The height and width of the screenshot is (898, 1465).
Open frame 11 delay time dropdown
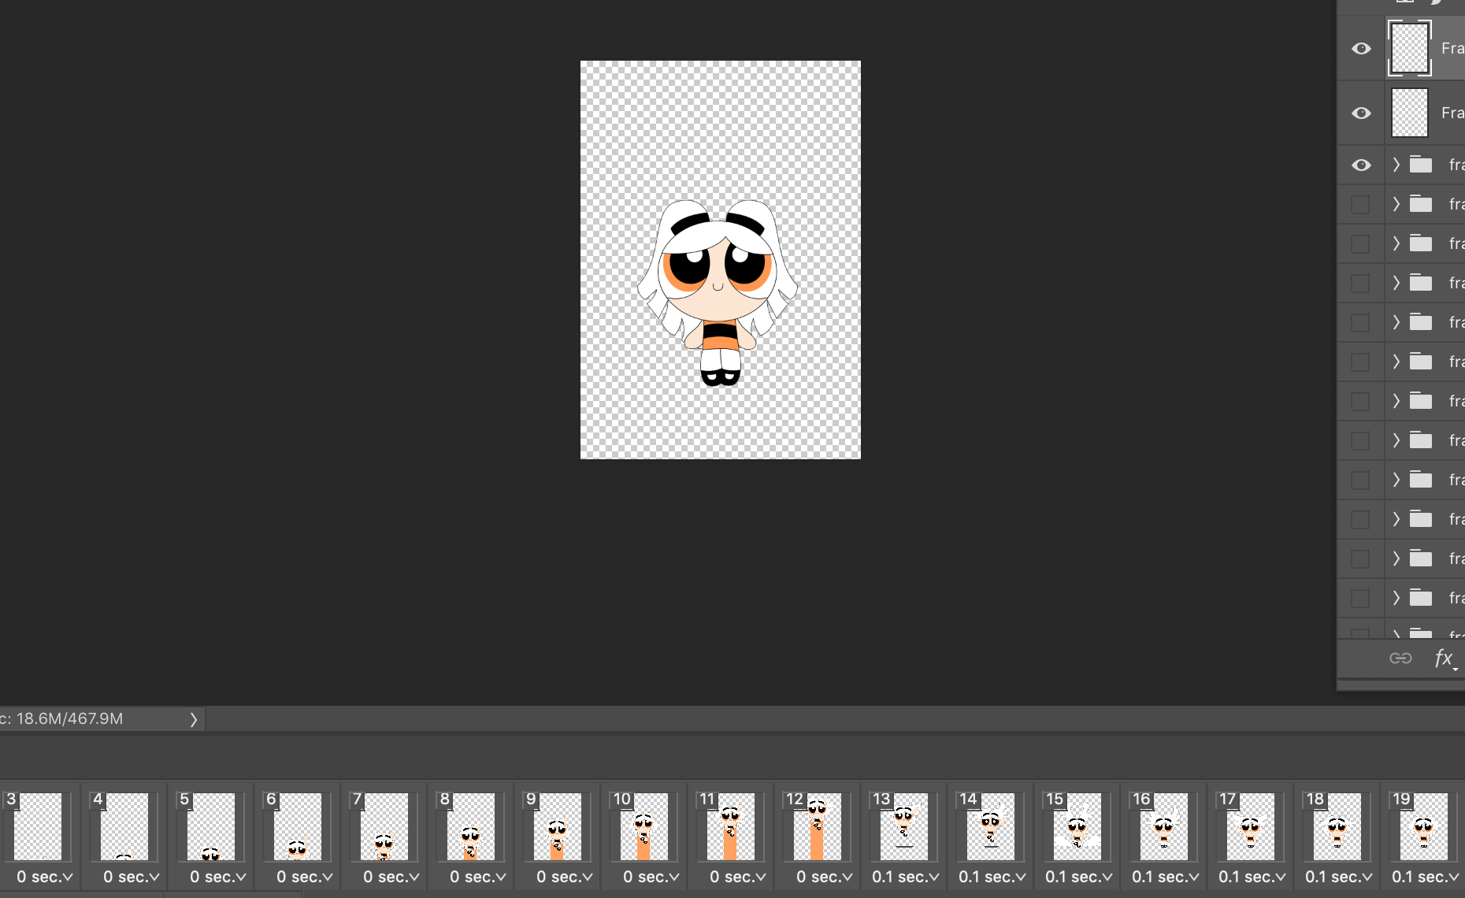pyautogui.click(x=737, y=877)
